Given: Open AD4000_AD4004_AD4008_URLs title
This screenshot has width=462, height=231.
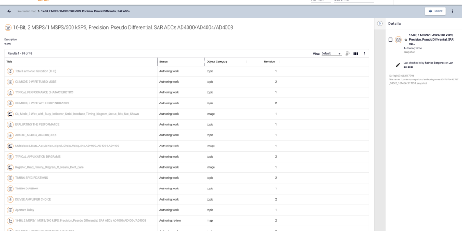Looking at the screenshot, I should (36, 135).
